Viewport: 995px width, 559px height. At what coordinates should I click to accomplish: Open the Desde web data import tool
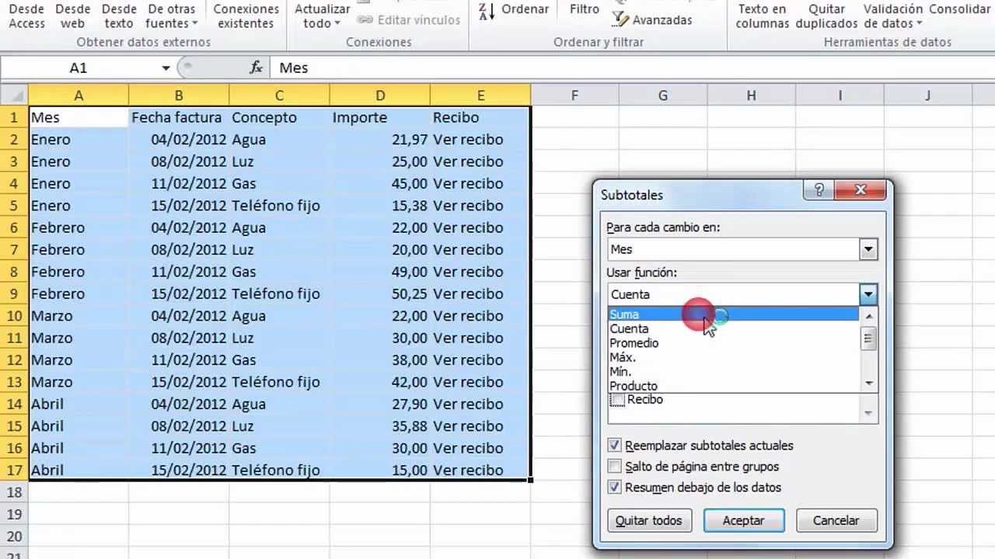coord(72,16)
